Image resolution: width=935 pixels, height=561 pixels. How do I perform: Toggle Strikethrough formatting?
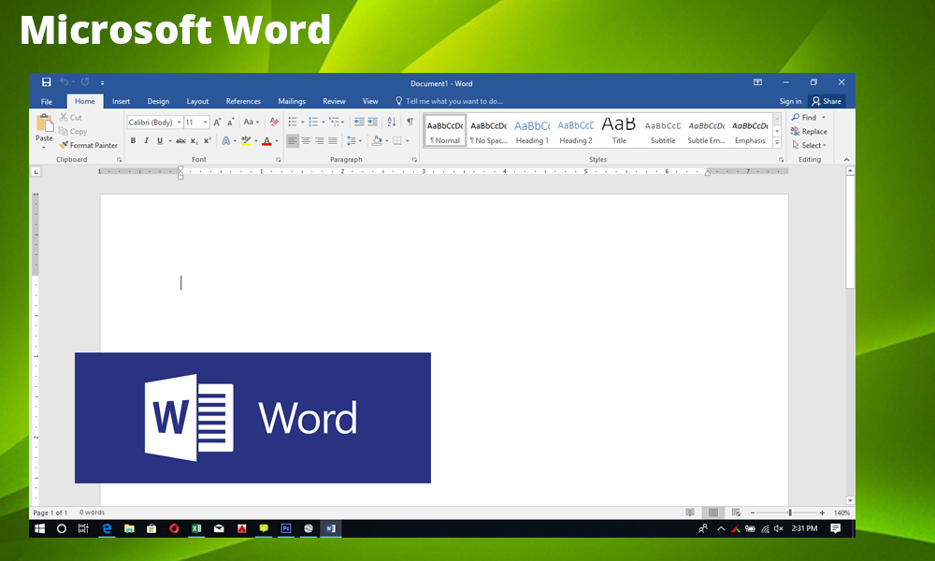(180, 141)
